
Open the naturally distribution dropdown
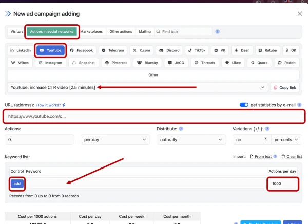point(191,140)
